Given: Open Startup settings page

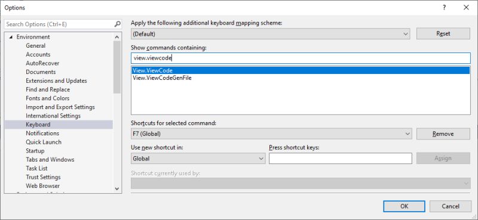Looking at the screenshot, I should click(35, 151).
